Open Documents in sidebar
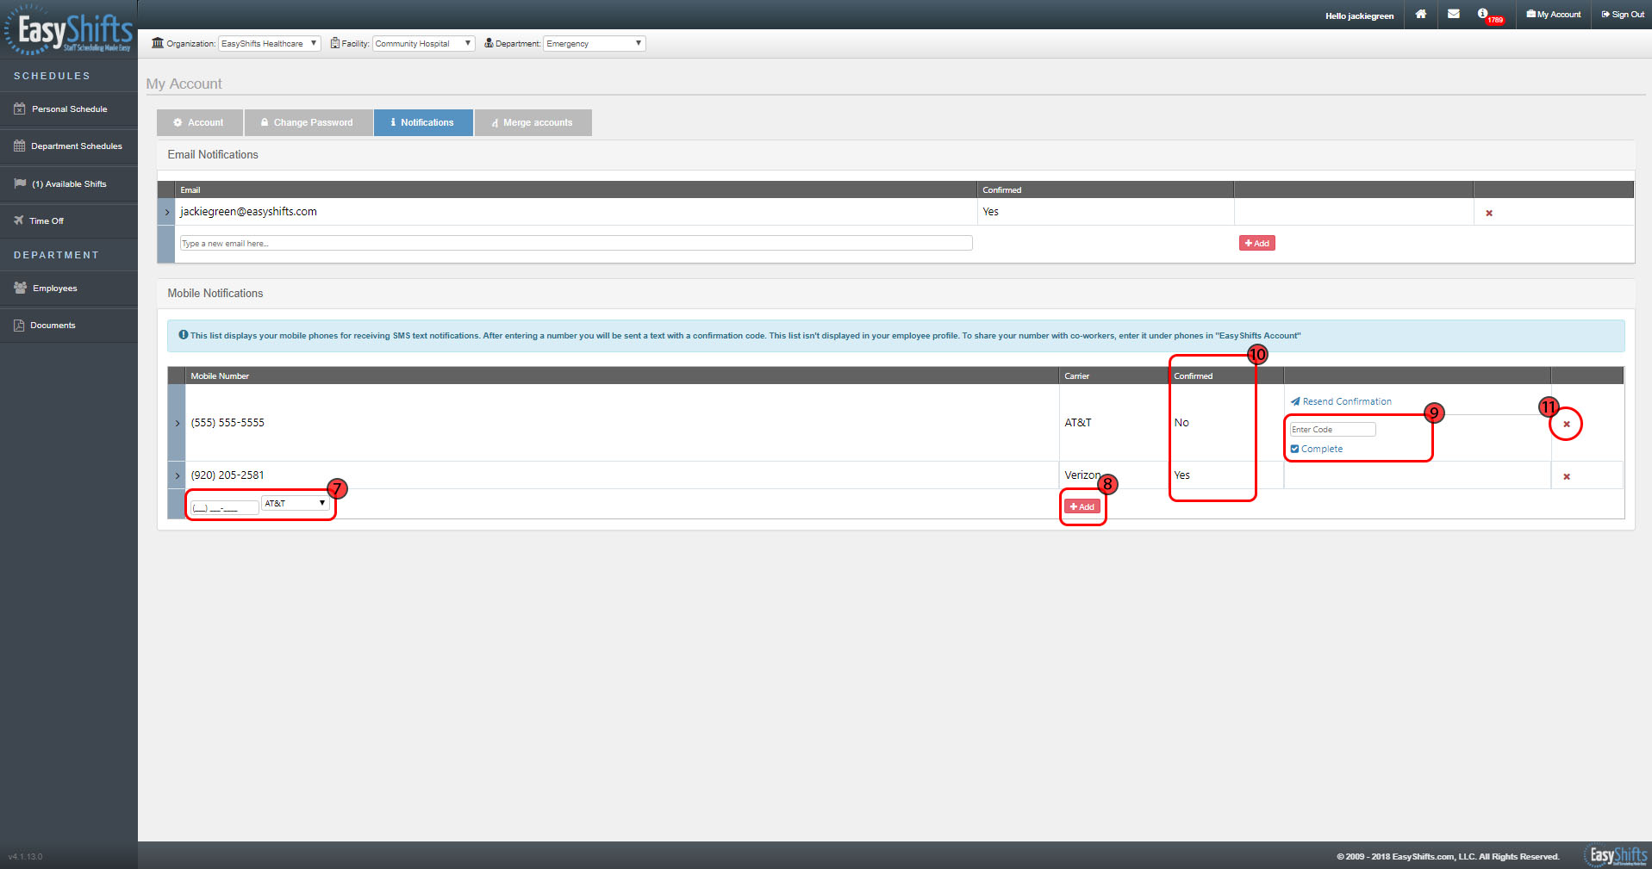1652x869 pixels. click(69, 326)
